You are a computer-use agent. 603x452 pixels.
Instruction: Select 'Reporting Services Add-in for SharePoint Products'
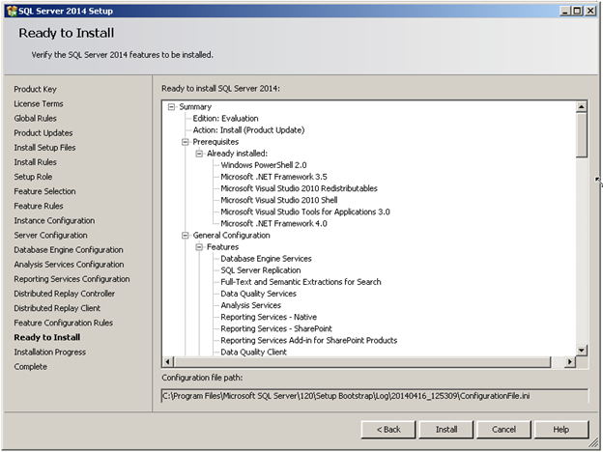(309, 341)
